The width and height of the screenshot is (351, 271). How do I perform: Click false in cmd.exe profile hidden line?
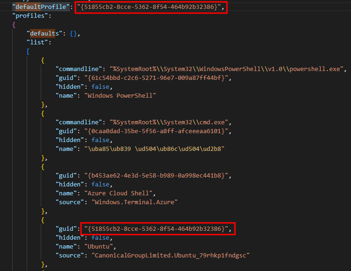pyautogui.click(x=100, y=140)
